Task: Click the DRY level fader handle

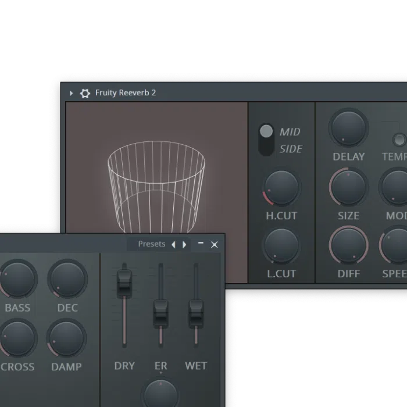Action: point(124,283)
